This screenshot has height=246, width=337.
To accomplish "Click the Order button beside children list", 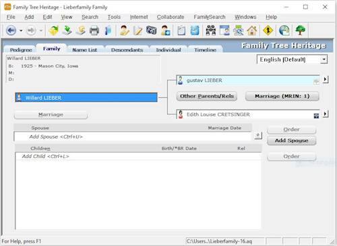I will click(292, 156).
